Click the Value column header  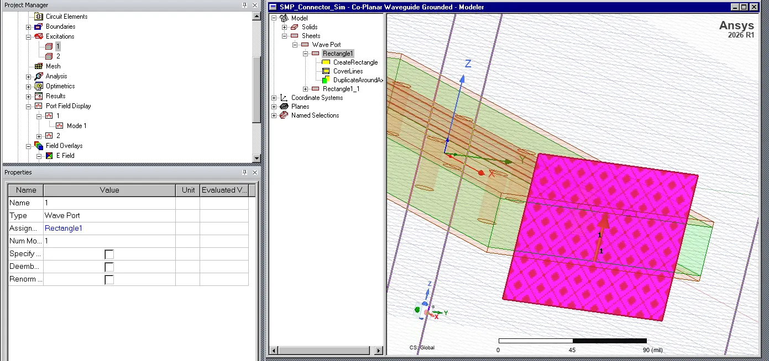(109, 190)
